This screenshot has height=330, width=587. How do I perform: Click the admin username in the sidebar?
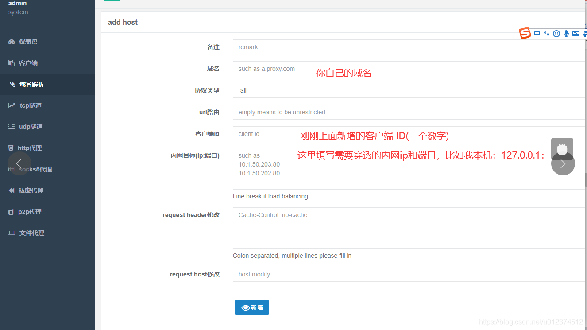(x=17, y=3)
